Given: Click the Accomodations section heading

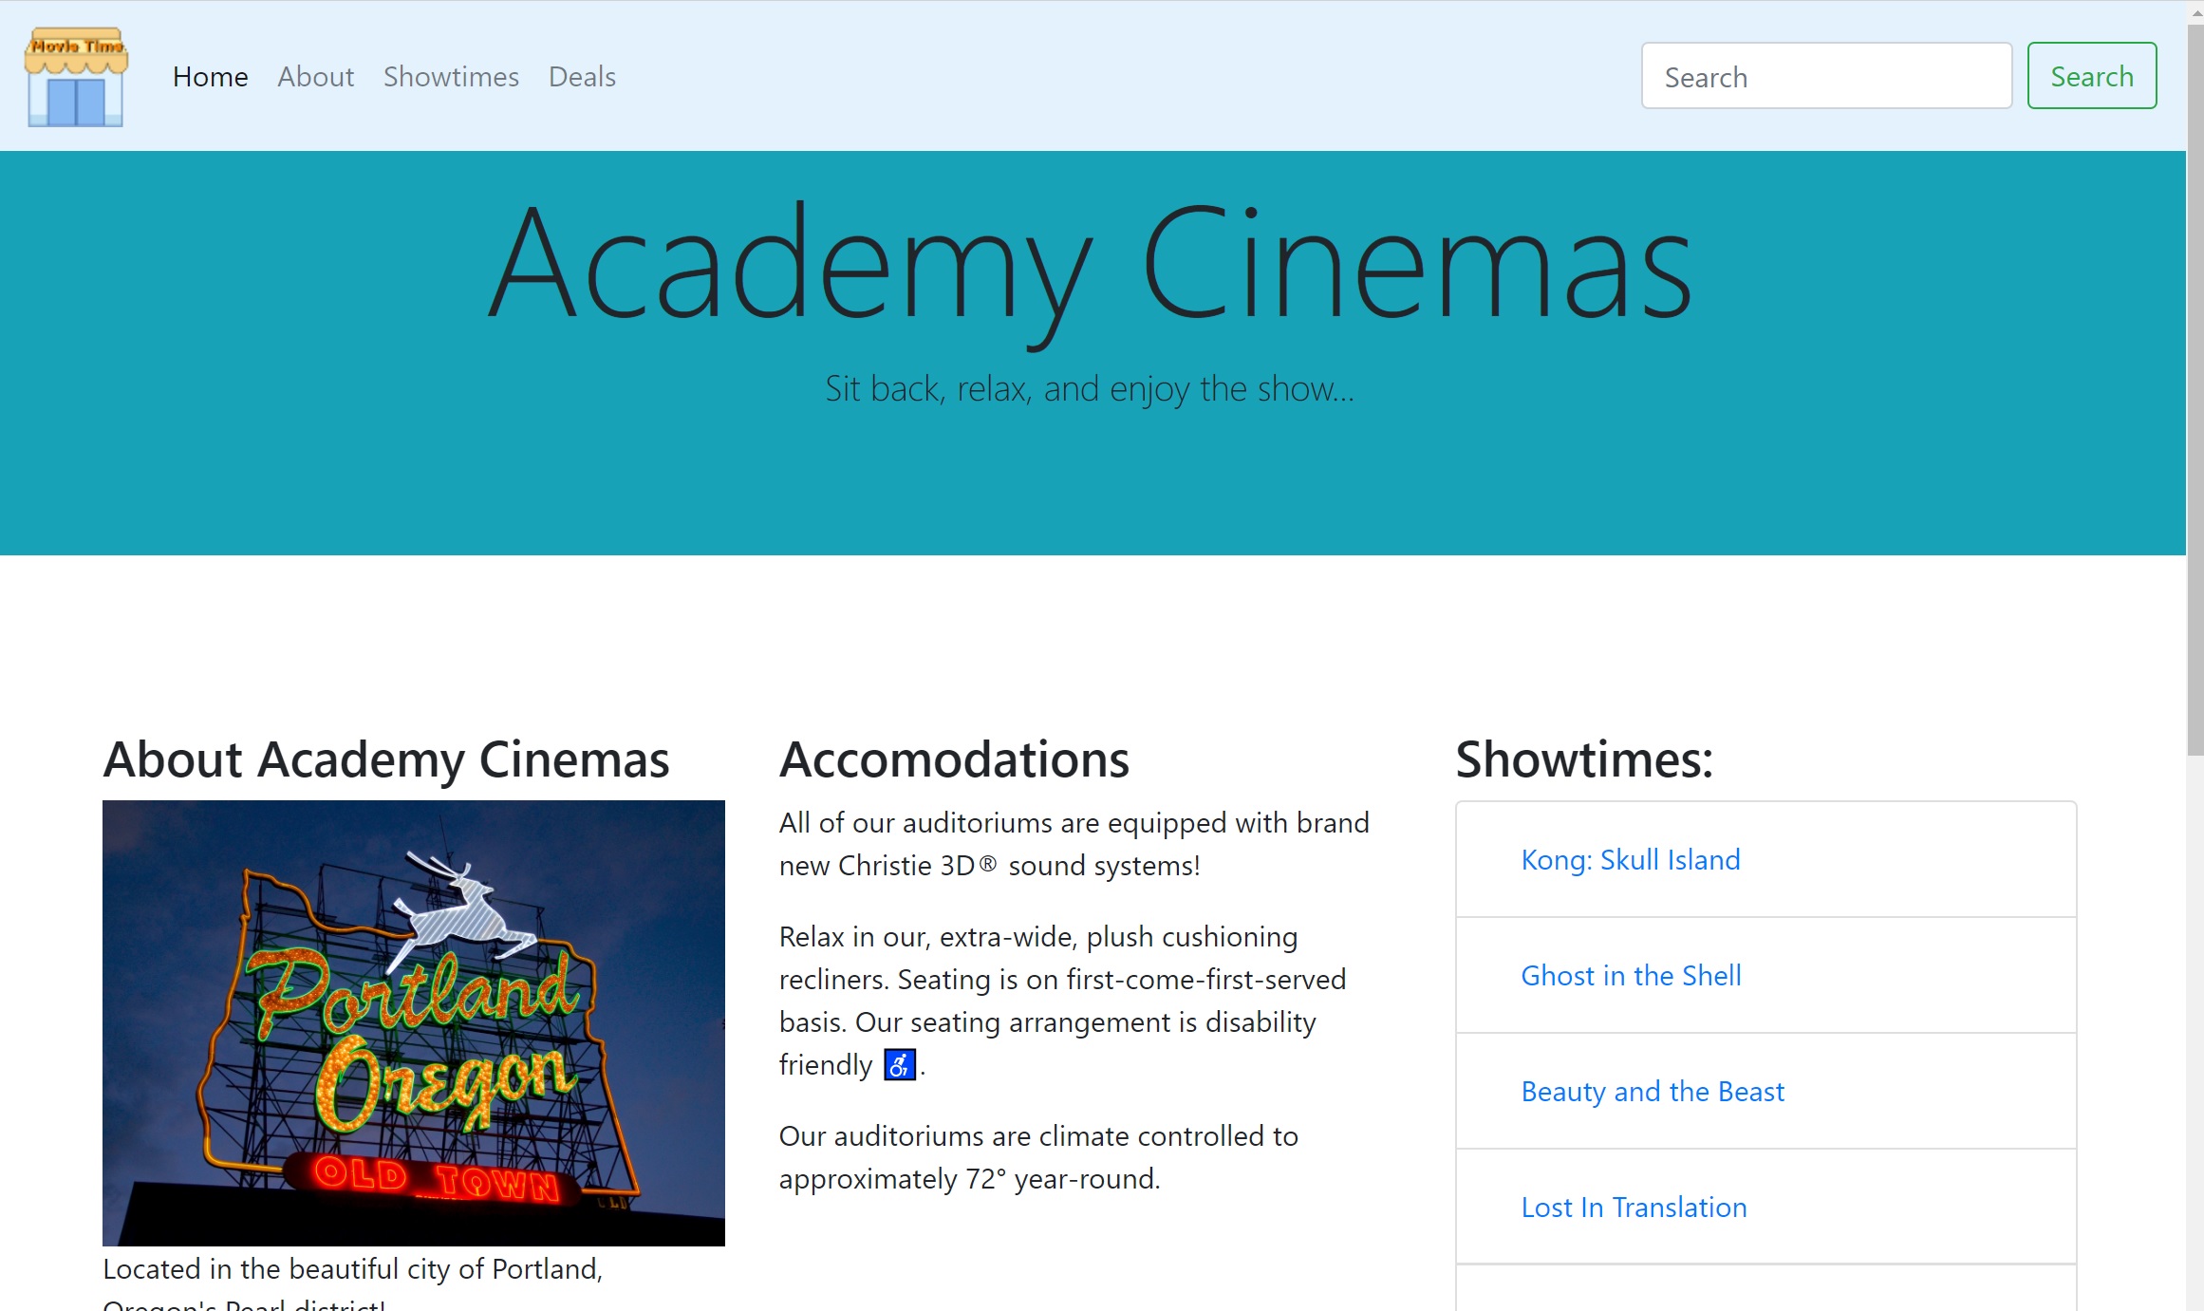Looking at the screenshot, I should point(954,759).
